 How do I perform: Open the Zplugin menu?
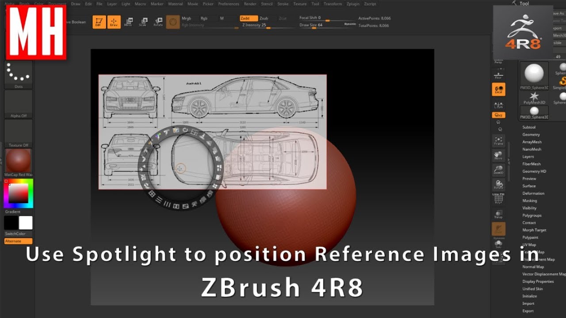pos(353,4)
